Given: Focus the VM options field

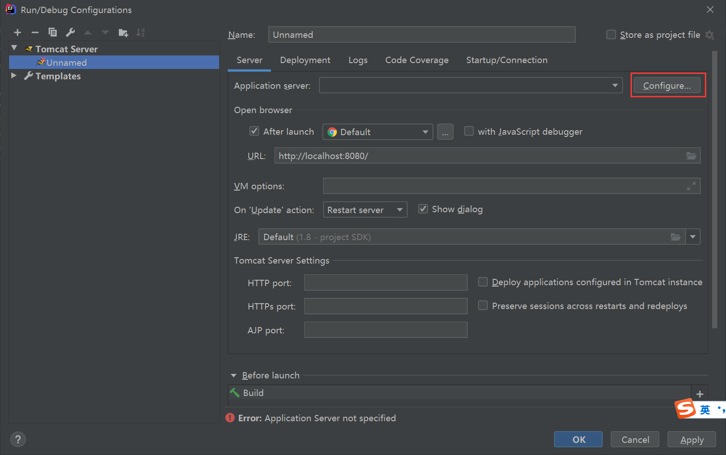Looking at the screenshot, I should pyautogui.click(x=511, y=186).
